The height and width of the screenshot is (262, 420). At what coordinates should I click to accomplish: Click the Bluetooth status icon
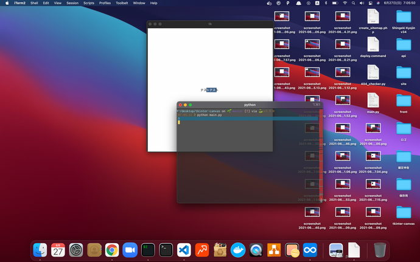tap(326, 3)
